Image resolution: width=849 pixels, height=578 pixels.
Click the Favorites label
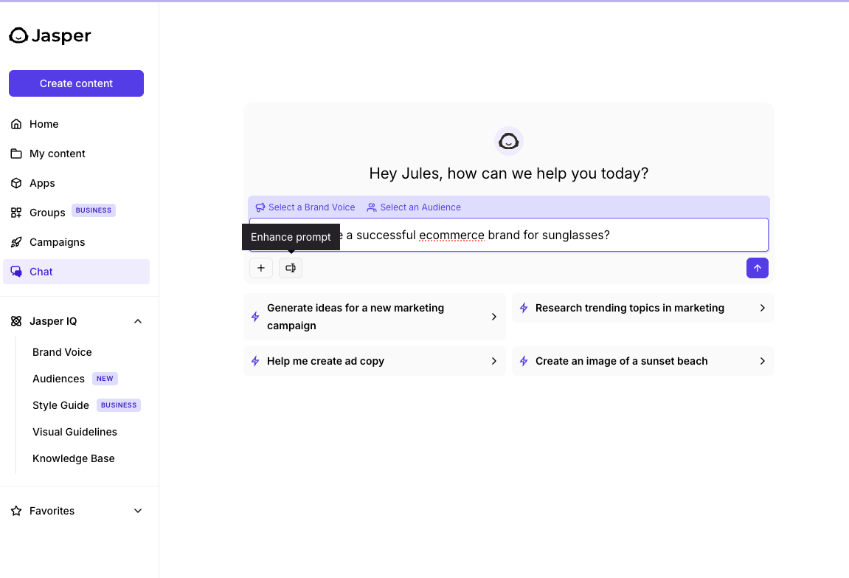pos(52,511)
